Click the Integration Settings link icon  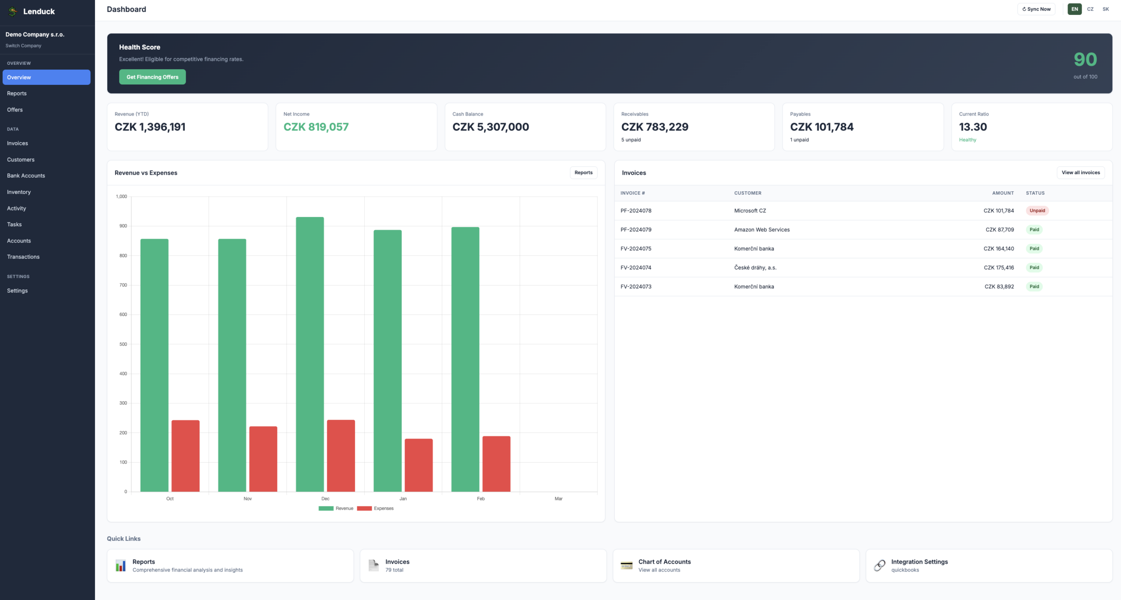pos(879,565)
